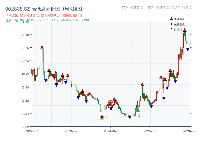Click the 2022-09 x-axis date label

pyautogui.click(x=32, y=131)
